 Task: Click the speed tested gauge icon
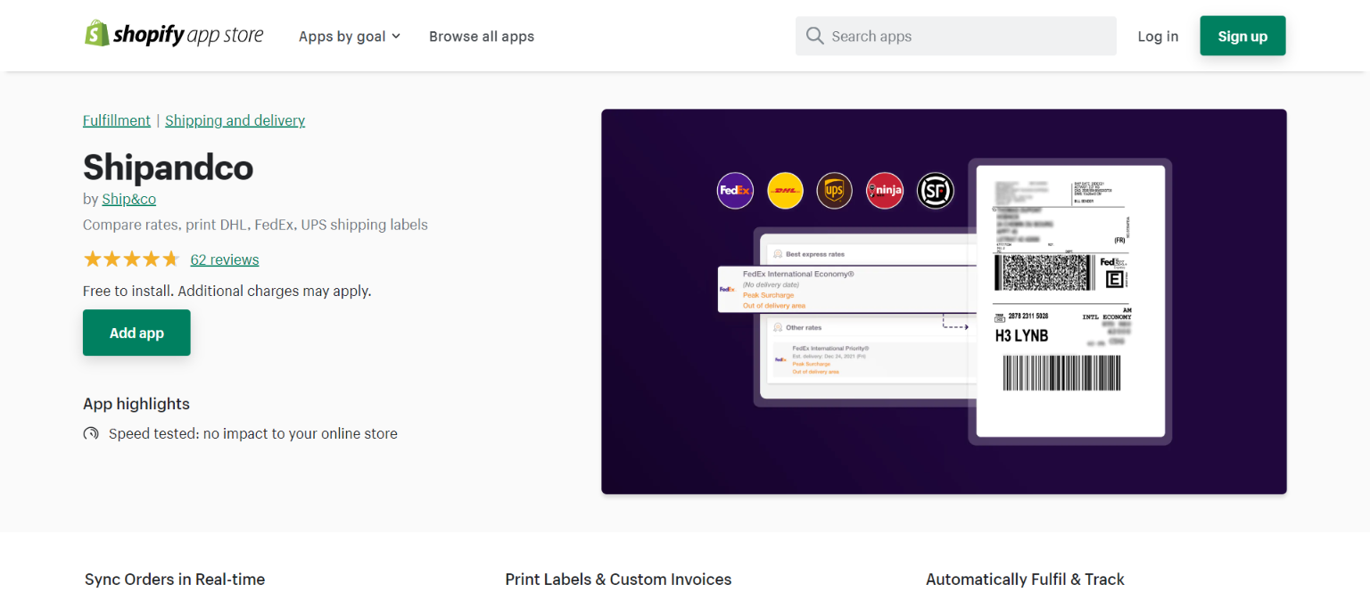tap(91, 434)
